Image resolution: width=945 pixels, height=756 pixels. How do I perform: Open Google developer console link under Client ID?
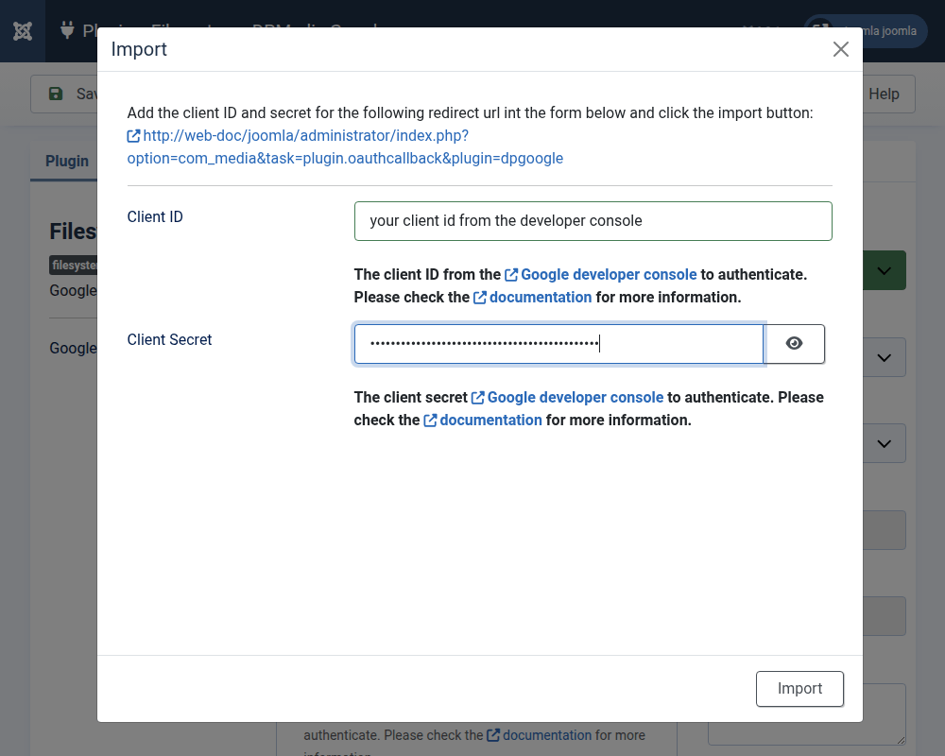tap(609, 274)
